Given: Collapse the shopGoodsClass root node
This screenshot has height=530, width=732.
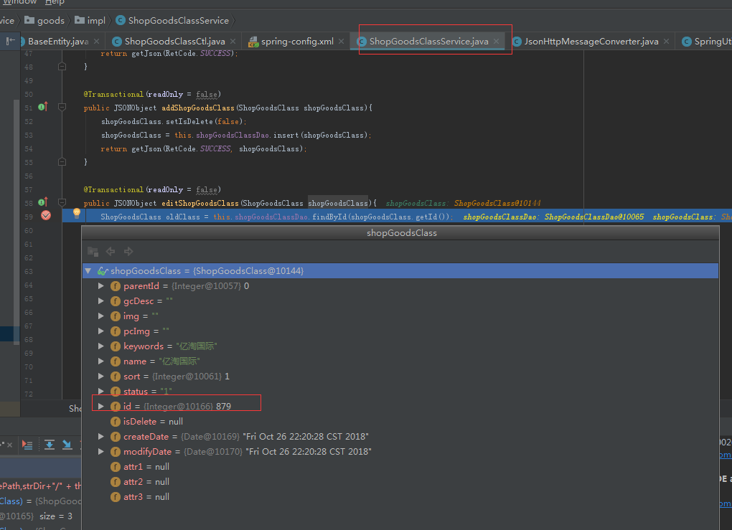Looking at the screenshot, I should pos(88,270).
